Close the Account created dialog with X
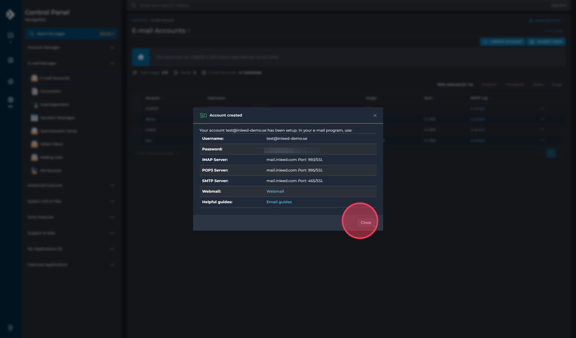576x338 pixels. pos(375,116)
